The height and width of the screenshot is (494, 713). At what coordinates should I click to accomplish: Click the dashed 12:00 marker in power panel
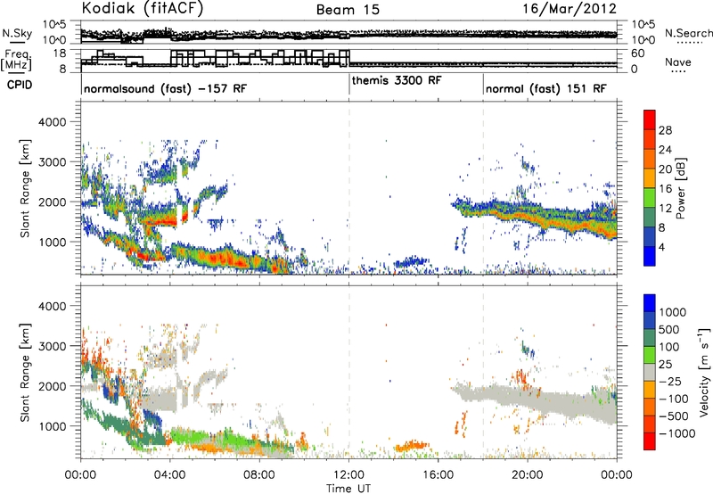349,188
